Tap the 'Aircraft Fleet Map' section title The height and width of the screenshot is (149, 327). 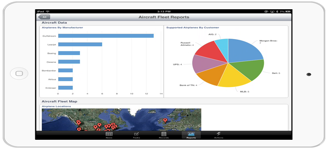[x=59, y=101]
